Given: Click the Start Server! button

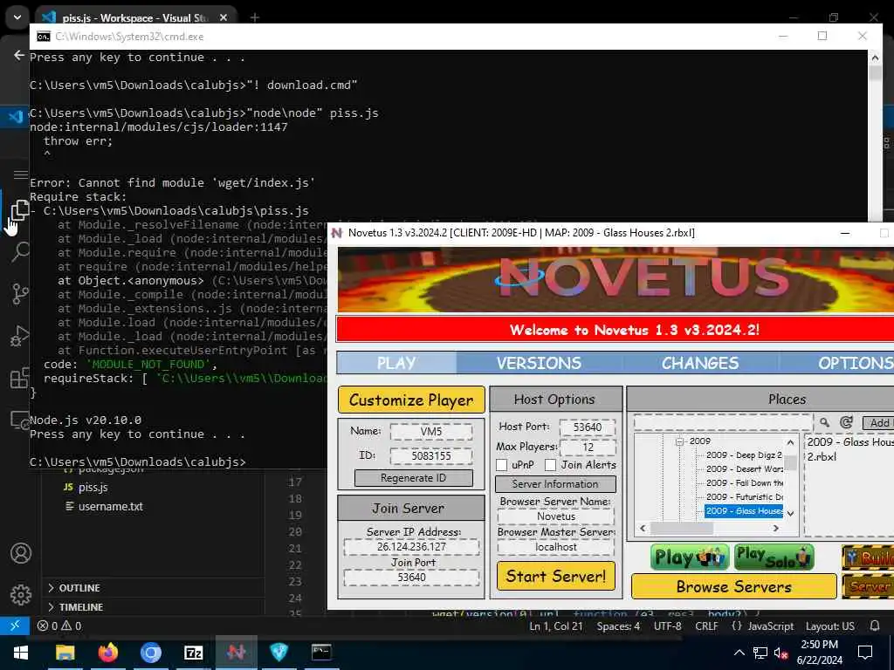Looking at the screenshot, I should pyautogui.click(x=556, y=576).
